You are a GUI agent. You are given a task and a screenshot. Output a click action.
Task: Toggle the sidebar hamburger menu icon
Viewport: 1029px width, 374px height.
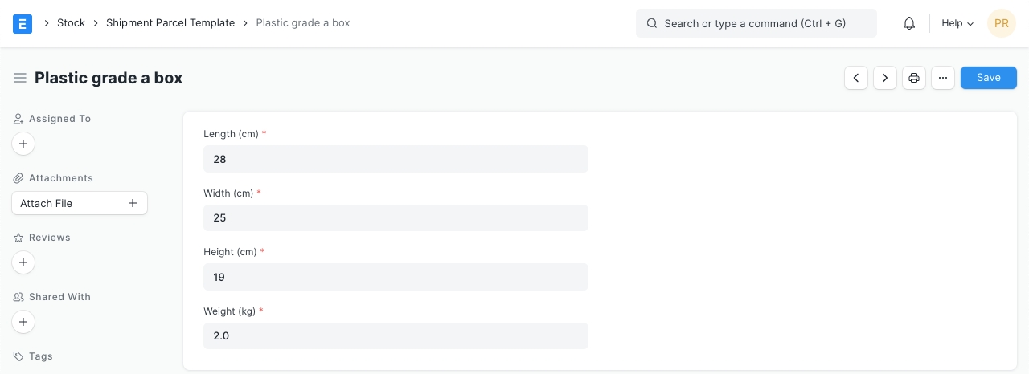click(20, 78)
